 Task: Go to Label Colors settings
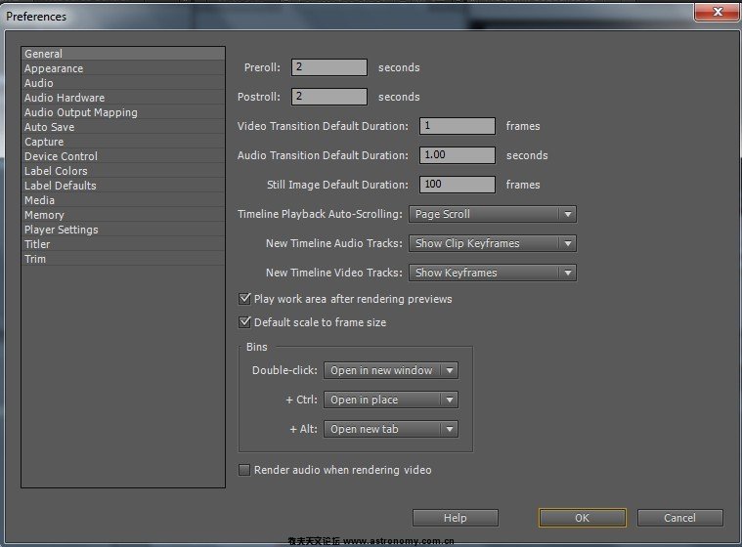click(56, 171)
